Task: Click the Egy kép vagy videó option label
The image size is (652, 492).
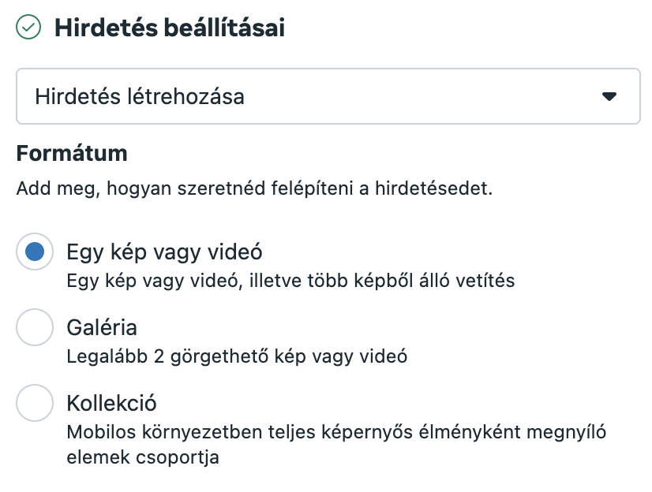Action: tap(164, 252)
